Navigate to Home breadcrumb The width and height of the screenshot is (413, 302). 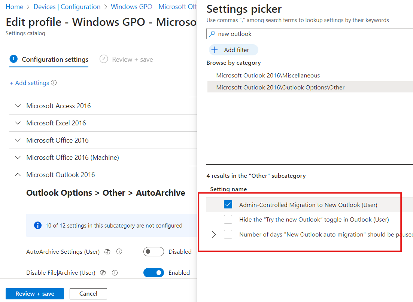coord(15,7)
